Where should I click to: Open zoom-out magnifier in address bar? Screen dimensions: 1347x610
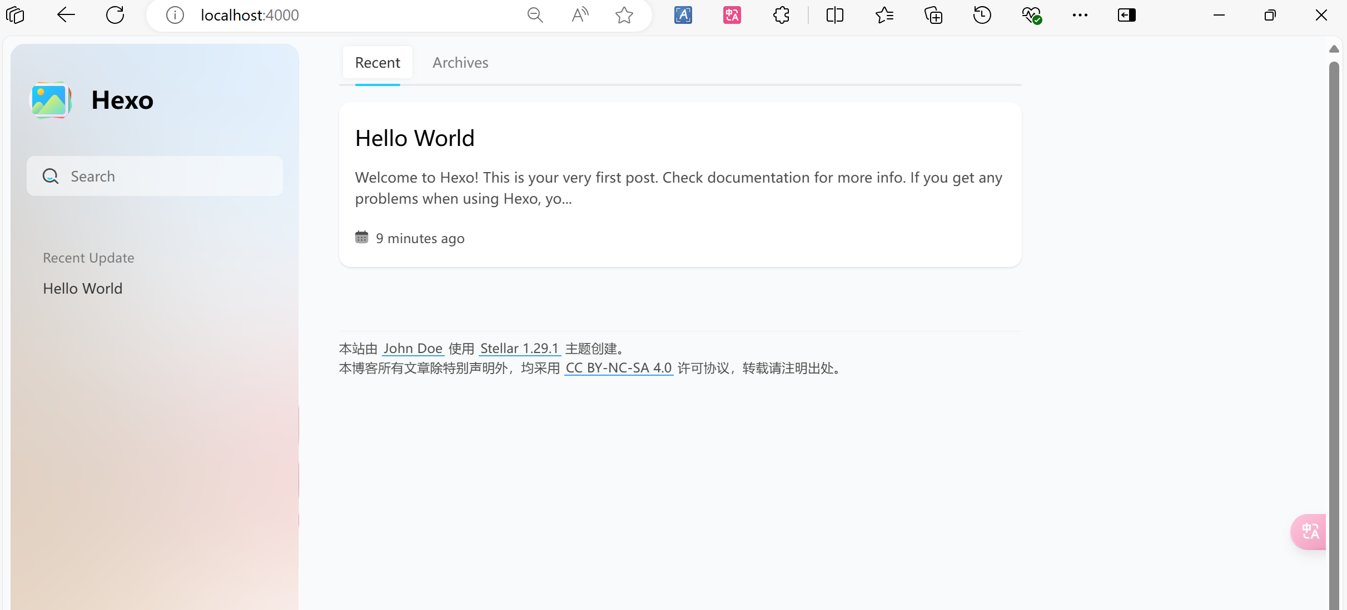pyautogui.click(x=535, y=15)
